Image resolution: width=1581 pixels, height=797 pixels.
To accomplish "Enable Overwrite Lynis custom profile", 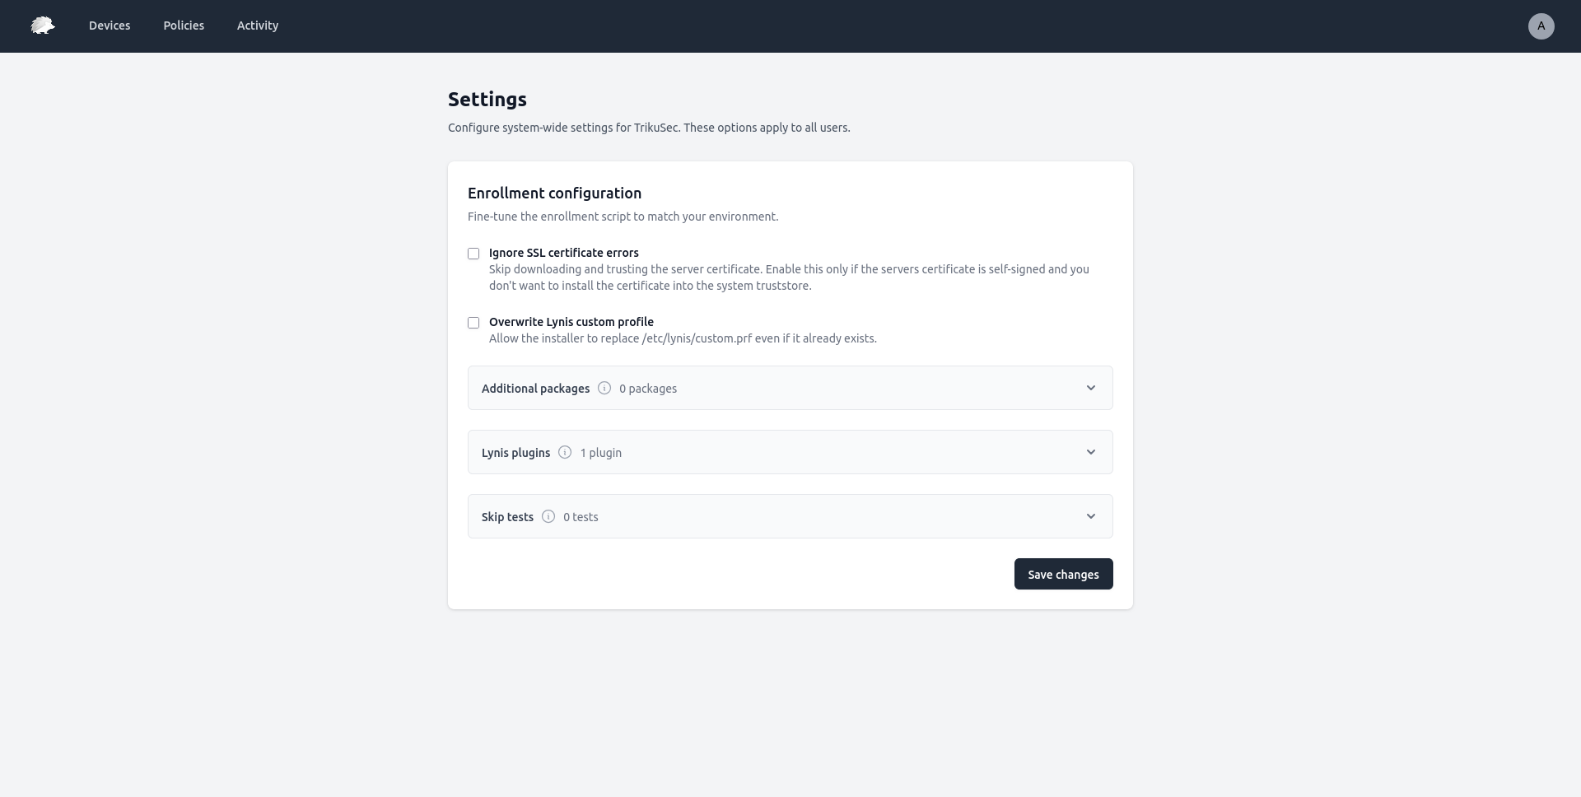I will pos(473,323).
